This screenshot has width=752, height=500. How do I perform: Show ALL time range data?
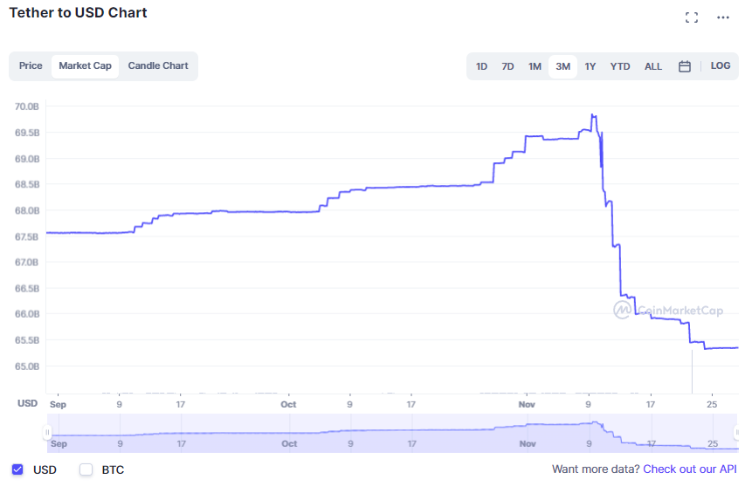tap(653, 66)
